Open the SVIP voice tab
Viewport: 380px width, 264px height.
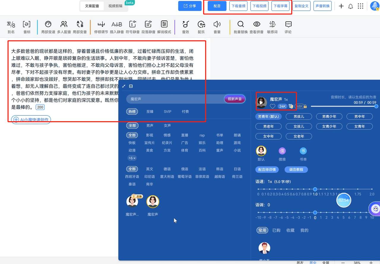tap(167, 112)
